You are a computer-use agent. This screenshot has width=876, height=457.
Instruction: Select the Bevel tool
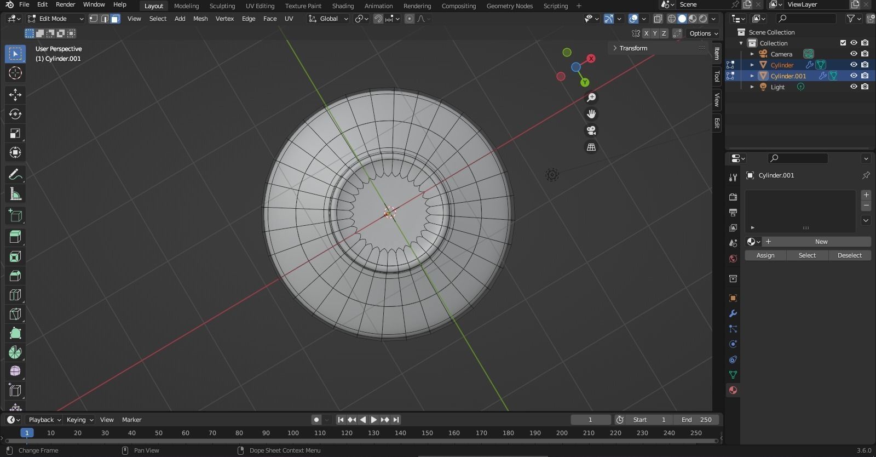(15, 276)
